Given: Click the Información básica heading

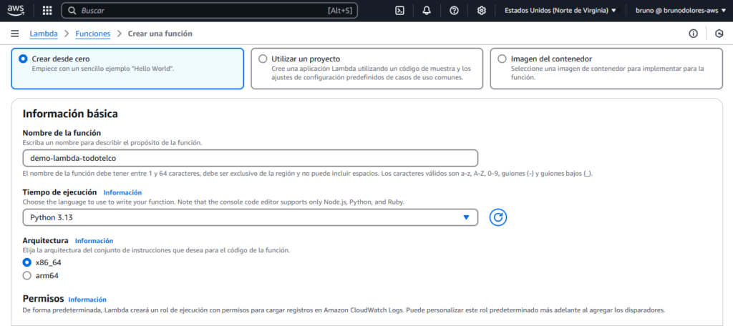Looking at the screenshot, I should point(70,114).
